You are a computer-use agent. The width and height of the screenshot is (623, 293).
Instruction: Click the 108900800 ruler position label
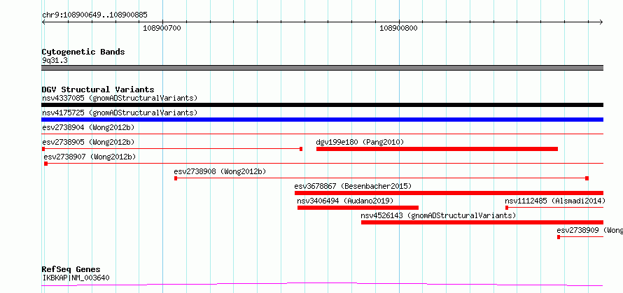[398, 28]
